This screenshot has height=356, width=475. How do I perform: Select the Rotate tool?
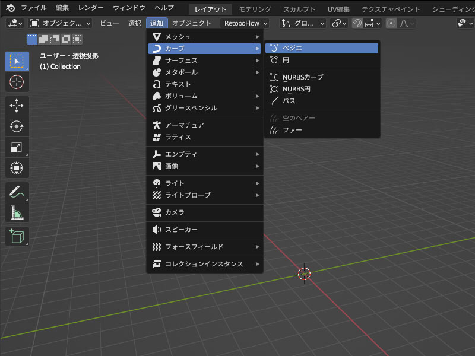[17, 126]
